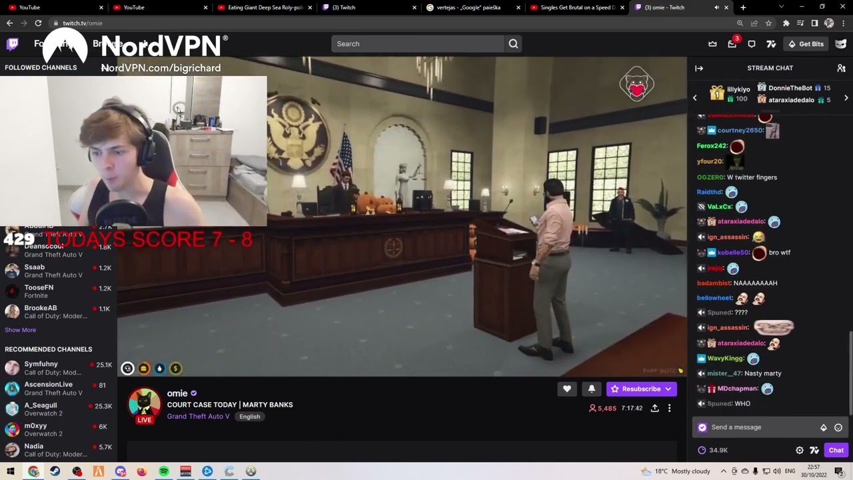Viewport: 853px width, 480px height.
Task: Open Twitch Prime Loot crown icon
Action: pos(712,44)
